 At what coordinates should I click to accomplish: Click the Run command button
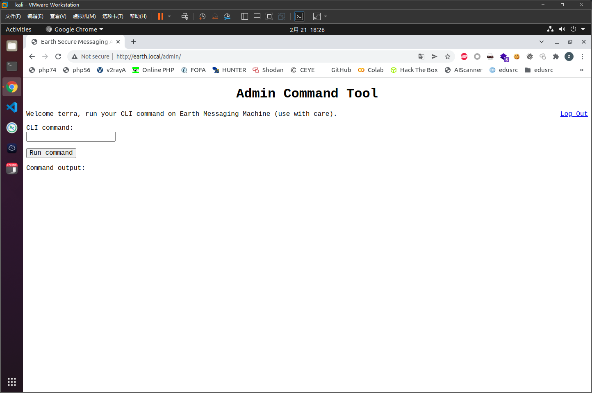coord(51,153)
